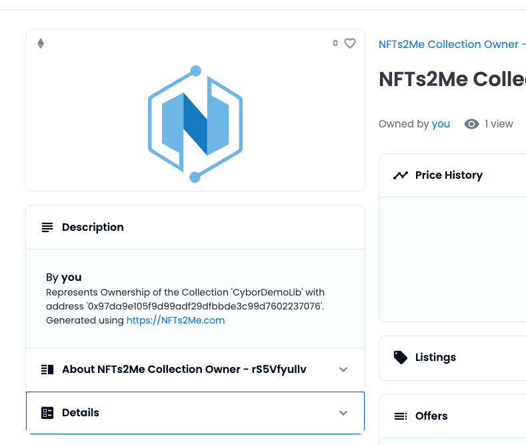Image resolution: width=526 pixels, height=445 pixels.
Task: Click the bold 'you' creator name
Action: [71, 277]
